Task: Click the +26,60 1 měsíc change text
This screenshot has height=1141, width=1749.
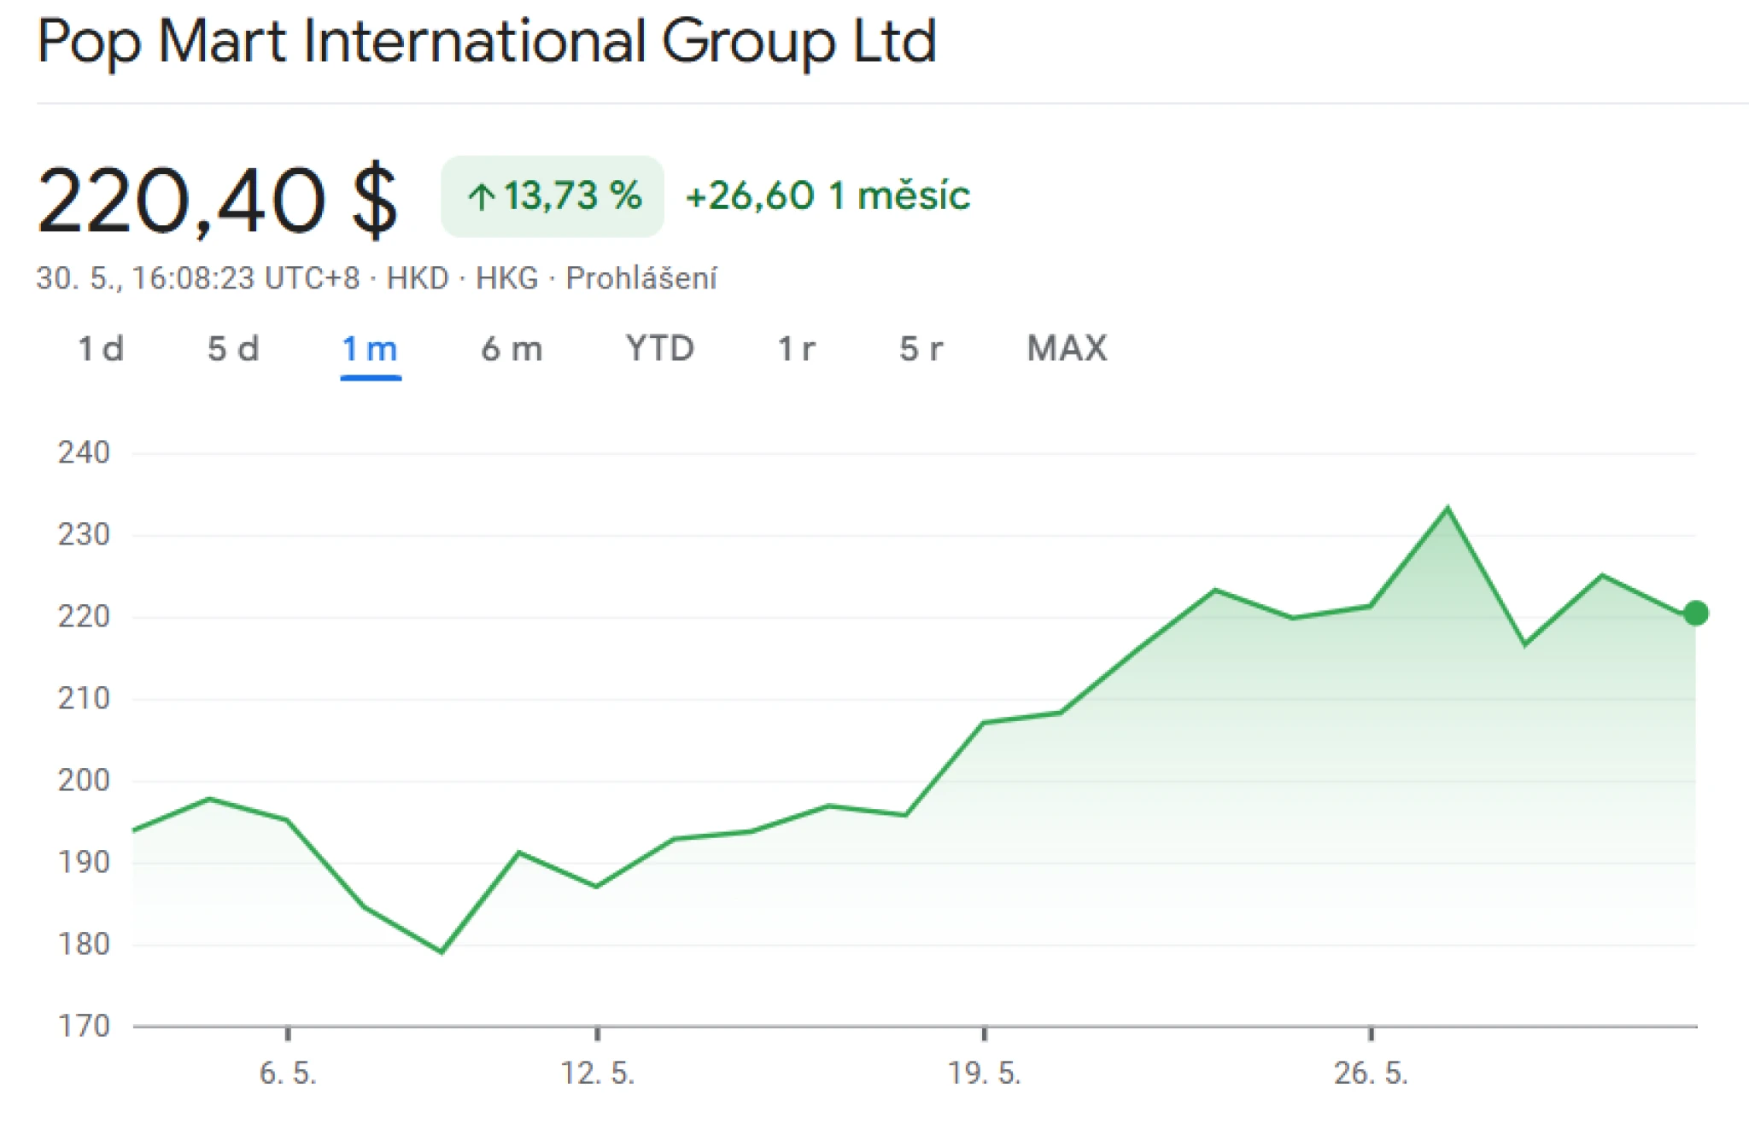Action: click(828, 196)
